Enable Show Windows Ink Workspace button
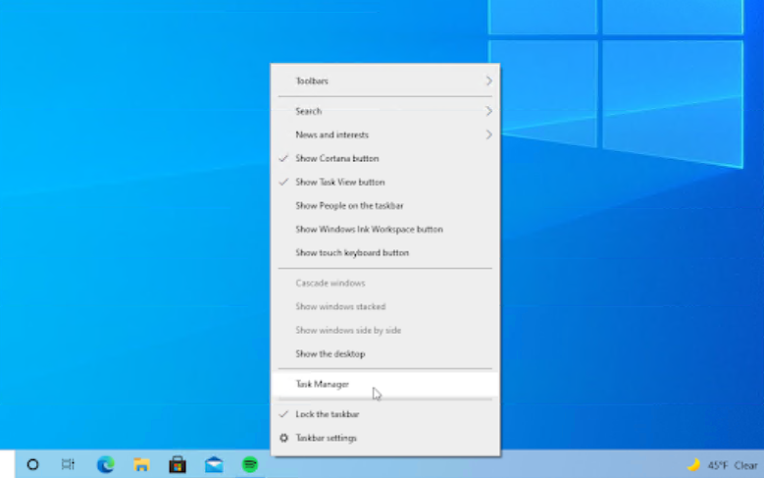The width and height of the screenshot is (764, 478). (x=369, y=229)
